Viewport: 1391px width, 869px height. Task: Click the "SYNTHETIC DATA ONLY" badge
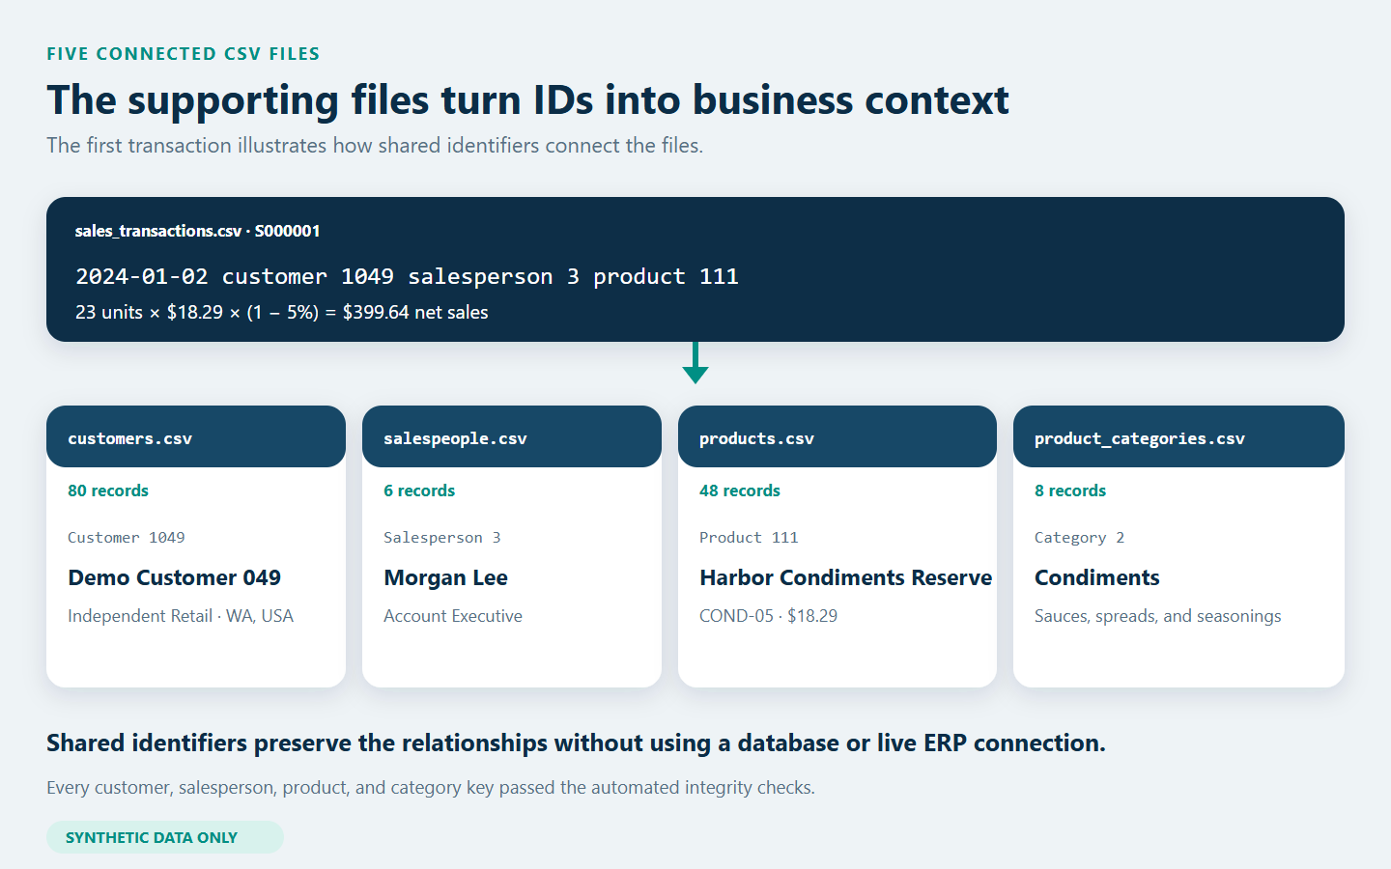click(165, 837)
